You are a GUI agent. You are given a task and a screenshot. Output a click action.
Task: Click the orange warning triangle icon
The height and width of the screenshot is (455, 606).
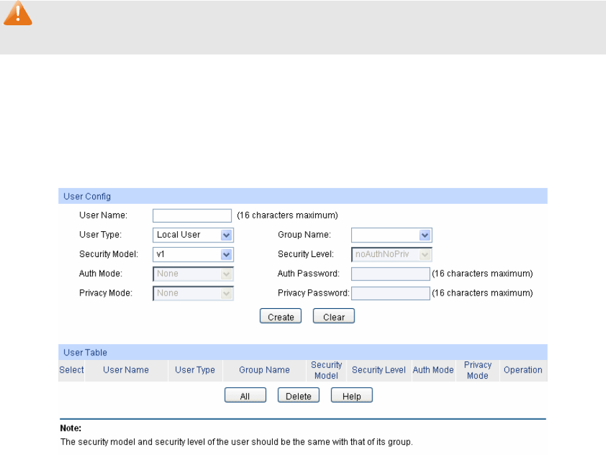(x=18, y=13)
